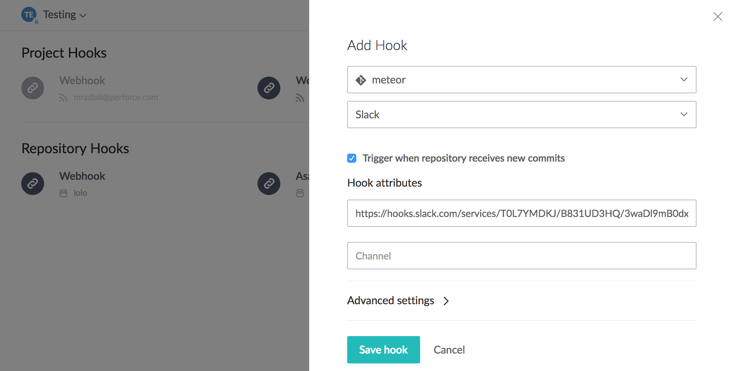Click the Repository Hooks Webhook link icon
The height and width of the screenshot is (371, 730).
tap(33, 184)
